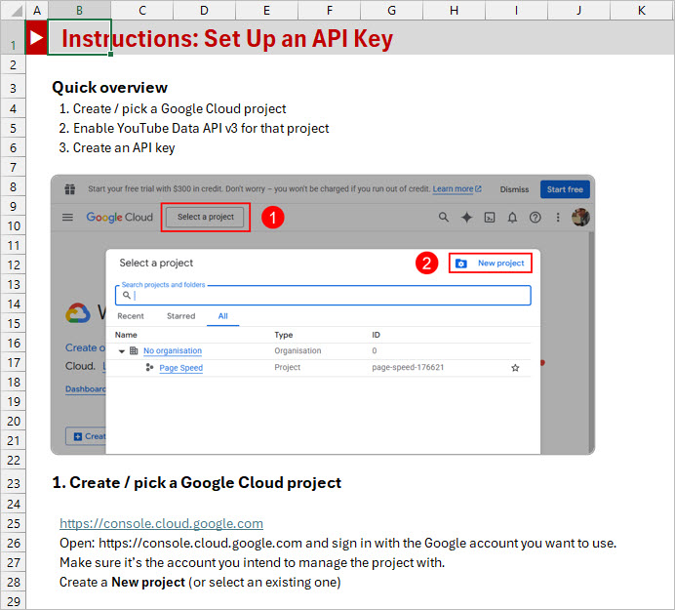
Task: Click the Name column header in project list
Action: 126,335
